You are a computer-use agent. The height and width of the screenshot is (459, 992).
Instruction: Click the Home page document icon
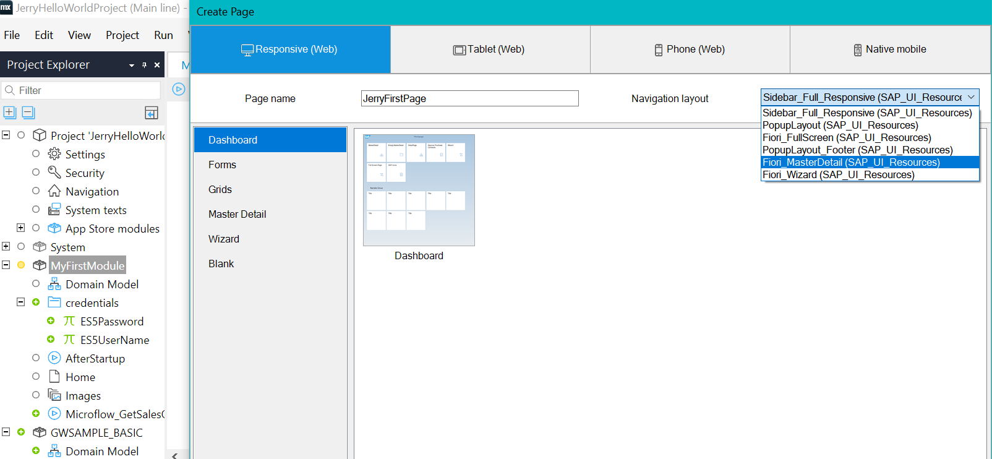coord(54,377)
